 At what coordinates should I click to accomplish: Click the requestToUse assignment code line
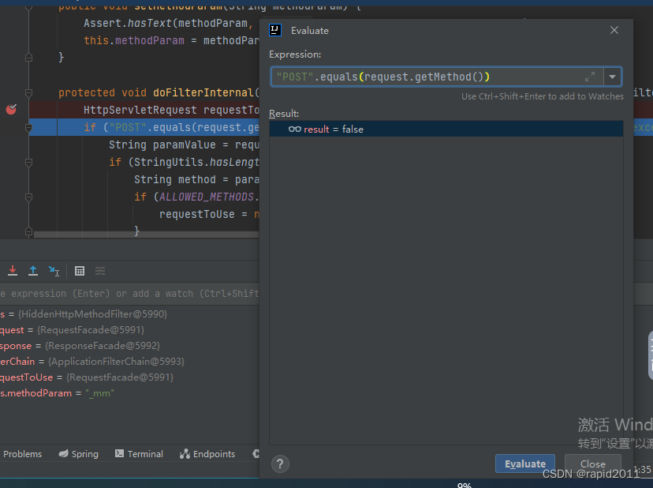[209, 214]
